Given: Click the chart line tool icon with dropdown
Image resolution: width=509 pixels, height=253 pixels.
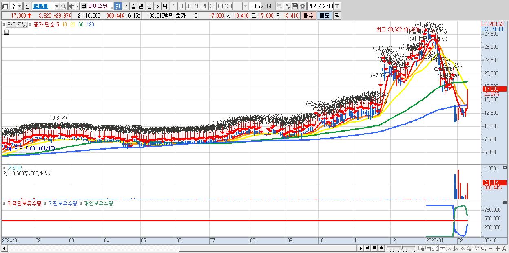Looking at the screenshot, I should point(287,6).
